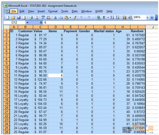Open the Drawing toolbar icon

130,18
